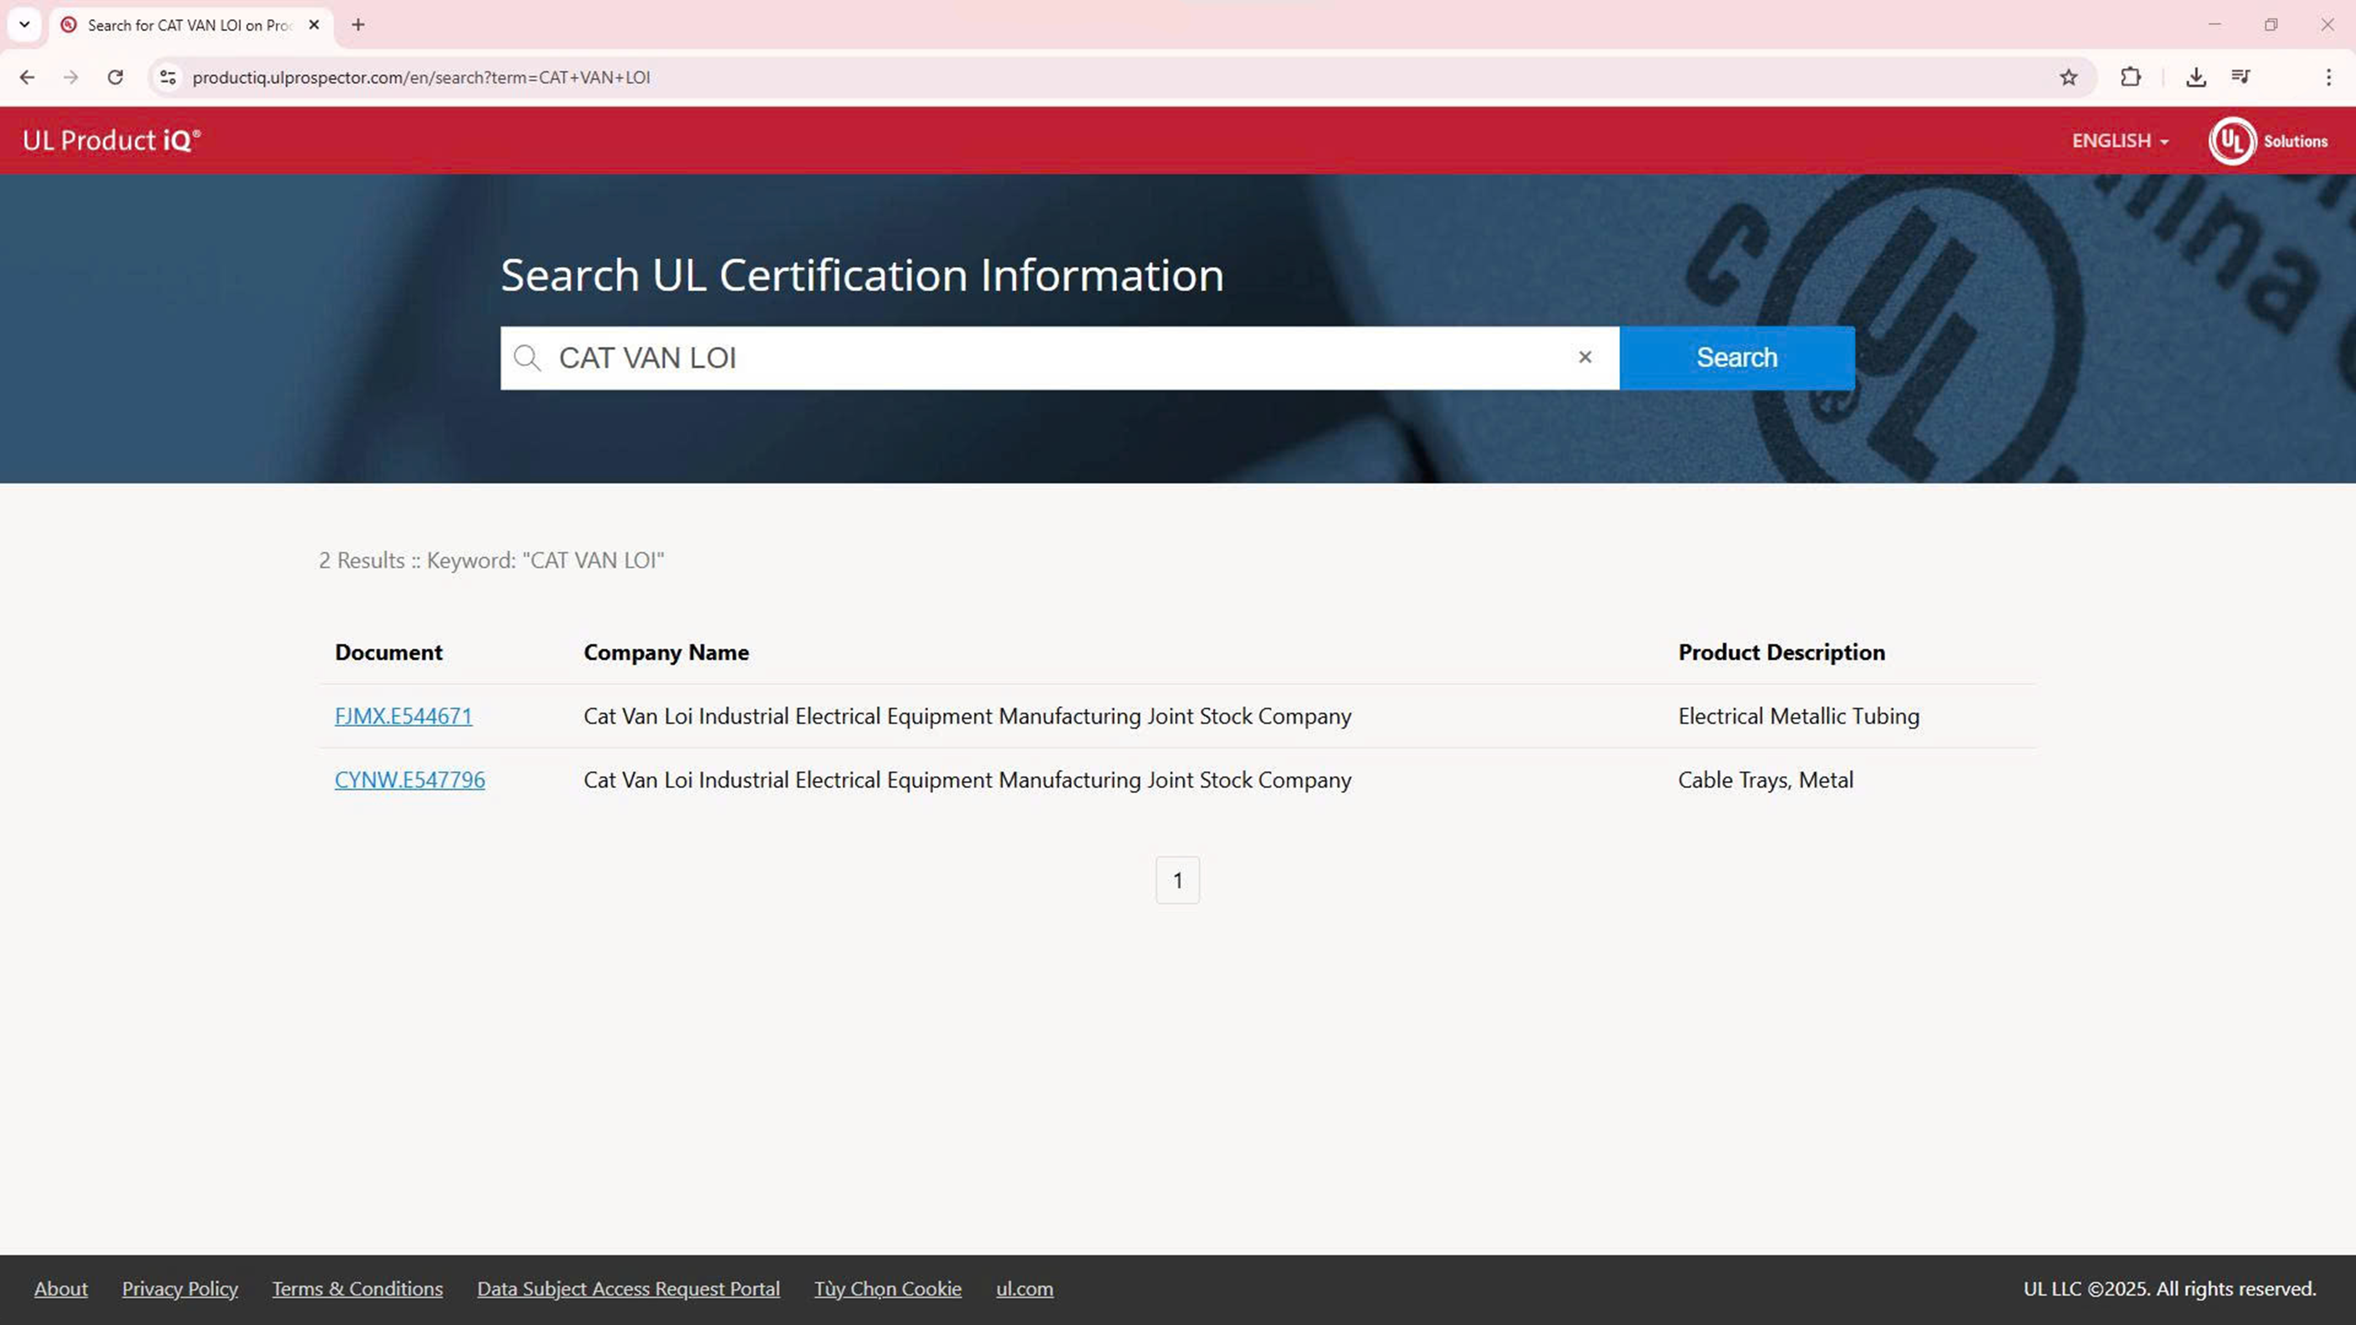Viewport: 2356px width, 1325px height.
Task: Restore down the browser window
Action: coord(2271,25)
